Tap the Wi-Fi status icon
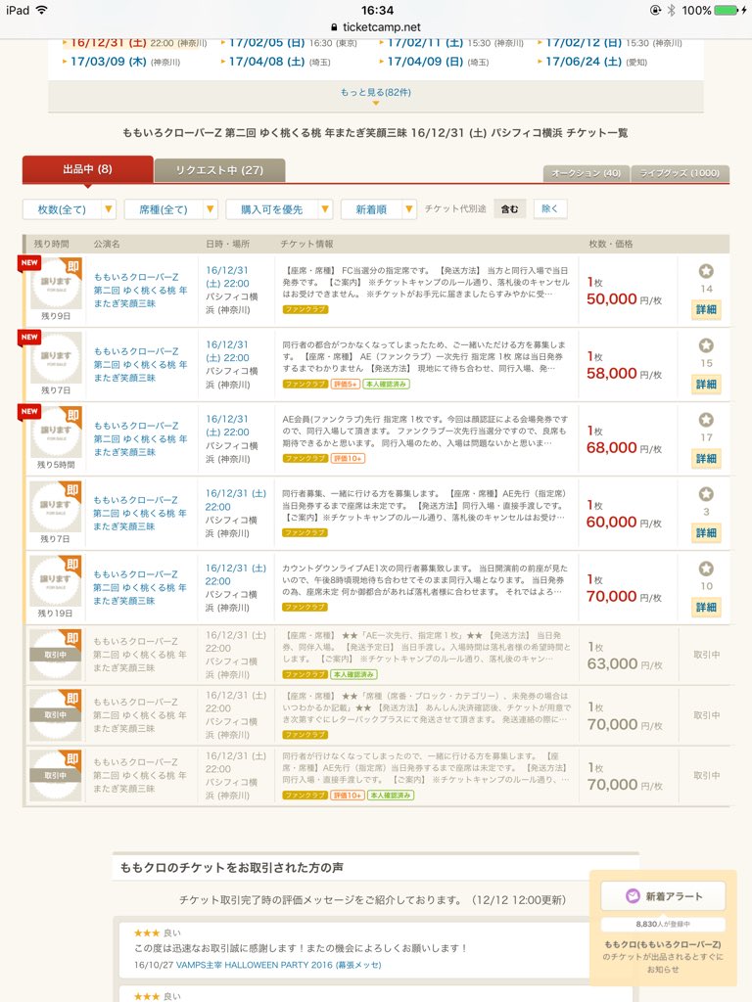Screen dimensions: 752x1002 [41, 10]
